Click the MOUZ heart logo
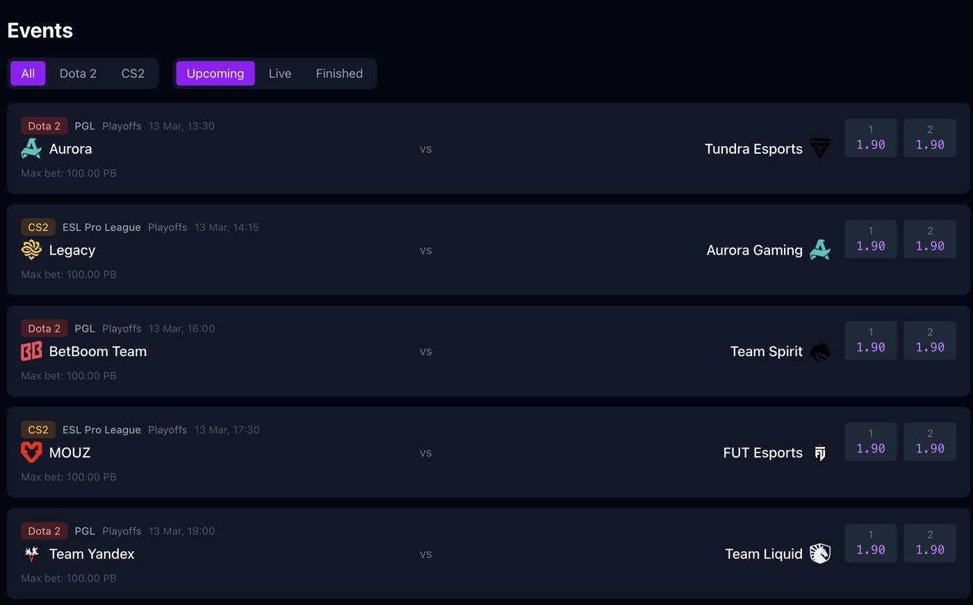Viewport: 973px width, 605px height. pos(31,453)
